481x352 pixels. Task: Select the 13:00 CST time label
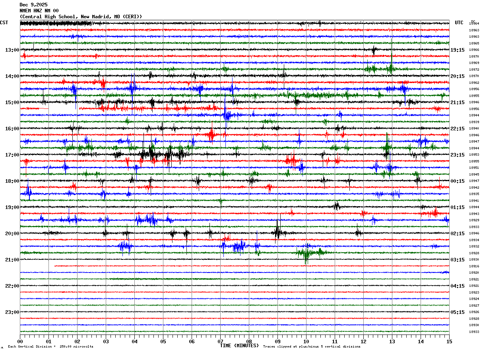(12, 50)
